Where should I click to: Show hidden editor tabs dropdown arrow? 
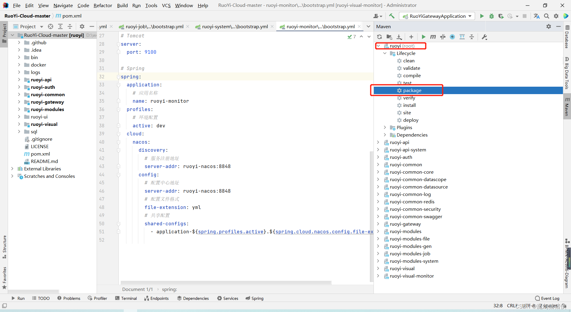click(368, 26)
